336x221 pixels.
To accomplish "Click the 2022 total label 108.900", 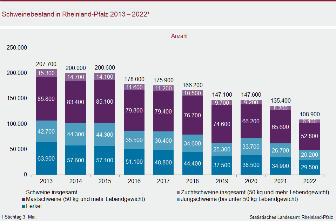I will click(310, 114).
